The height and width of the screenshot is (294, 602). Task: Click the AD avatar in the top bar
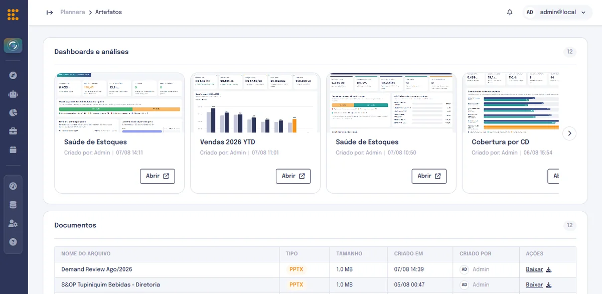click(530, 12)
